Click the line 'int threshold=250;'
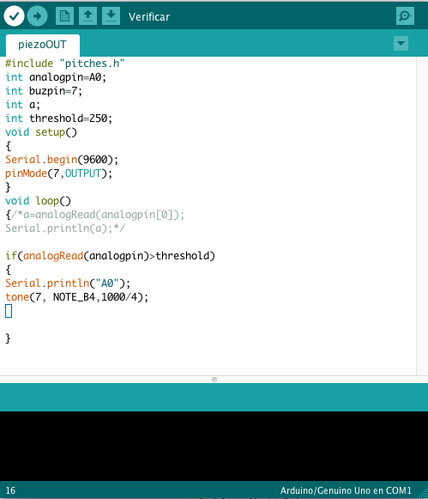Screen dimensions: 428x499 point(59,118)
